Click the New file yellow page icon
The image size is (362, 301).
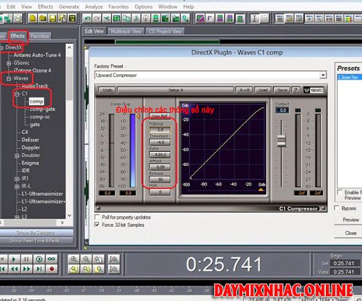click(x=33, y=18)
